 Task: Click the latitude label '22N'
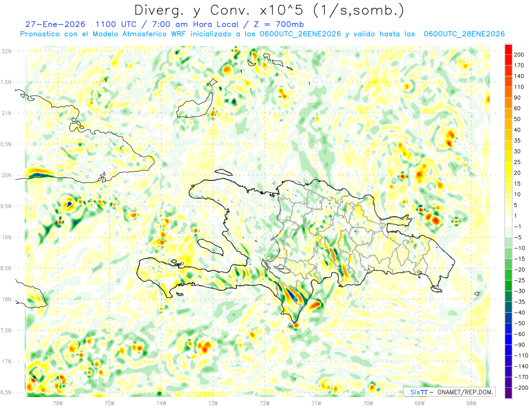pyautogui.click(x=7, y=51)
